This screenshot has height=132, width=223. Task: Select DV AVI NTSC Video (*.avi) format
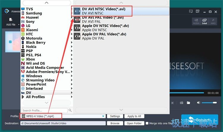point(121,11)
